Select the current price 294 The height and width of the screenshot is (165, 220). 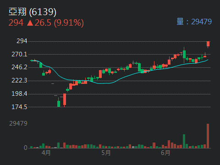pos(16,23)
